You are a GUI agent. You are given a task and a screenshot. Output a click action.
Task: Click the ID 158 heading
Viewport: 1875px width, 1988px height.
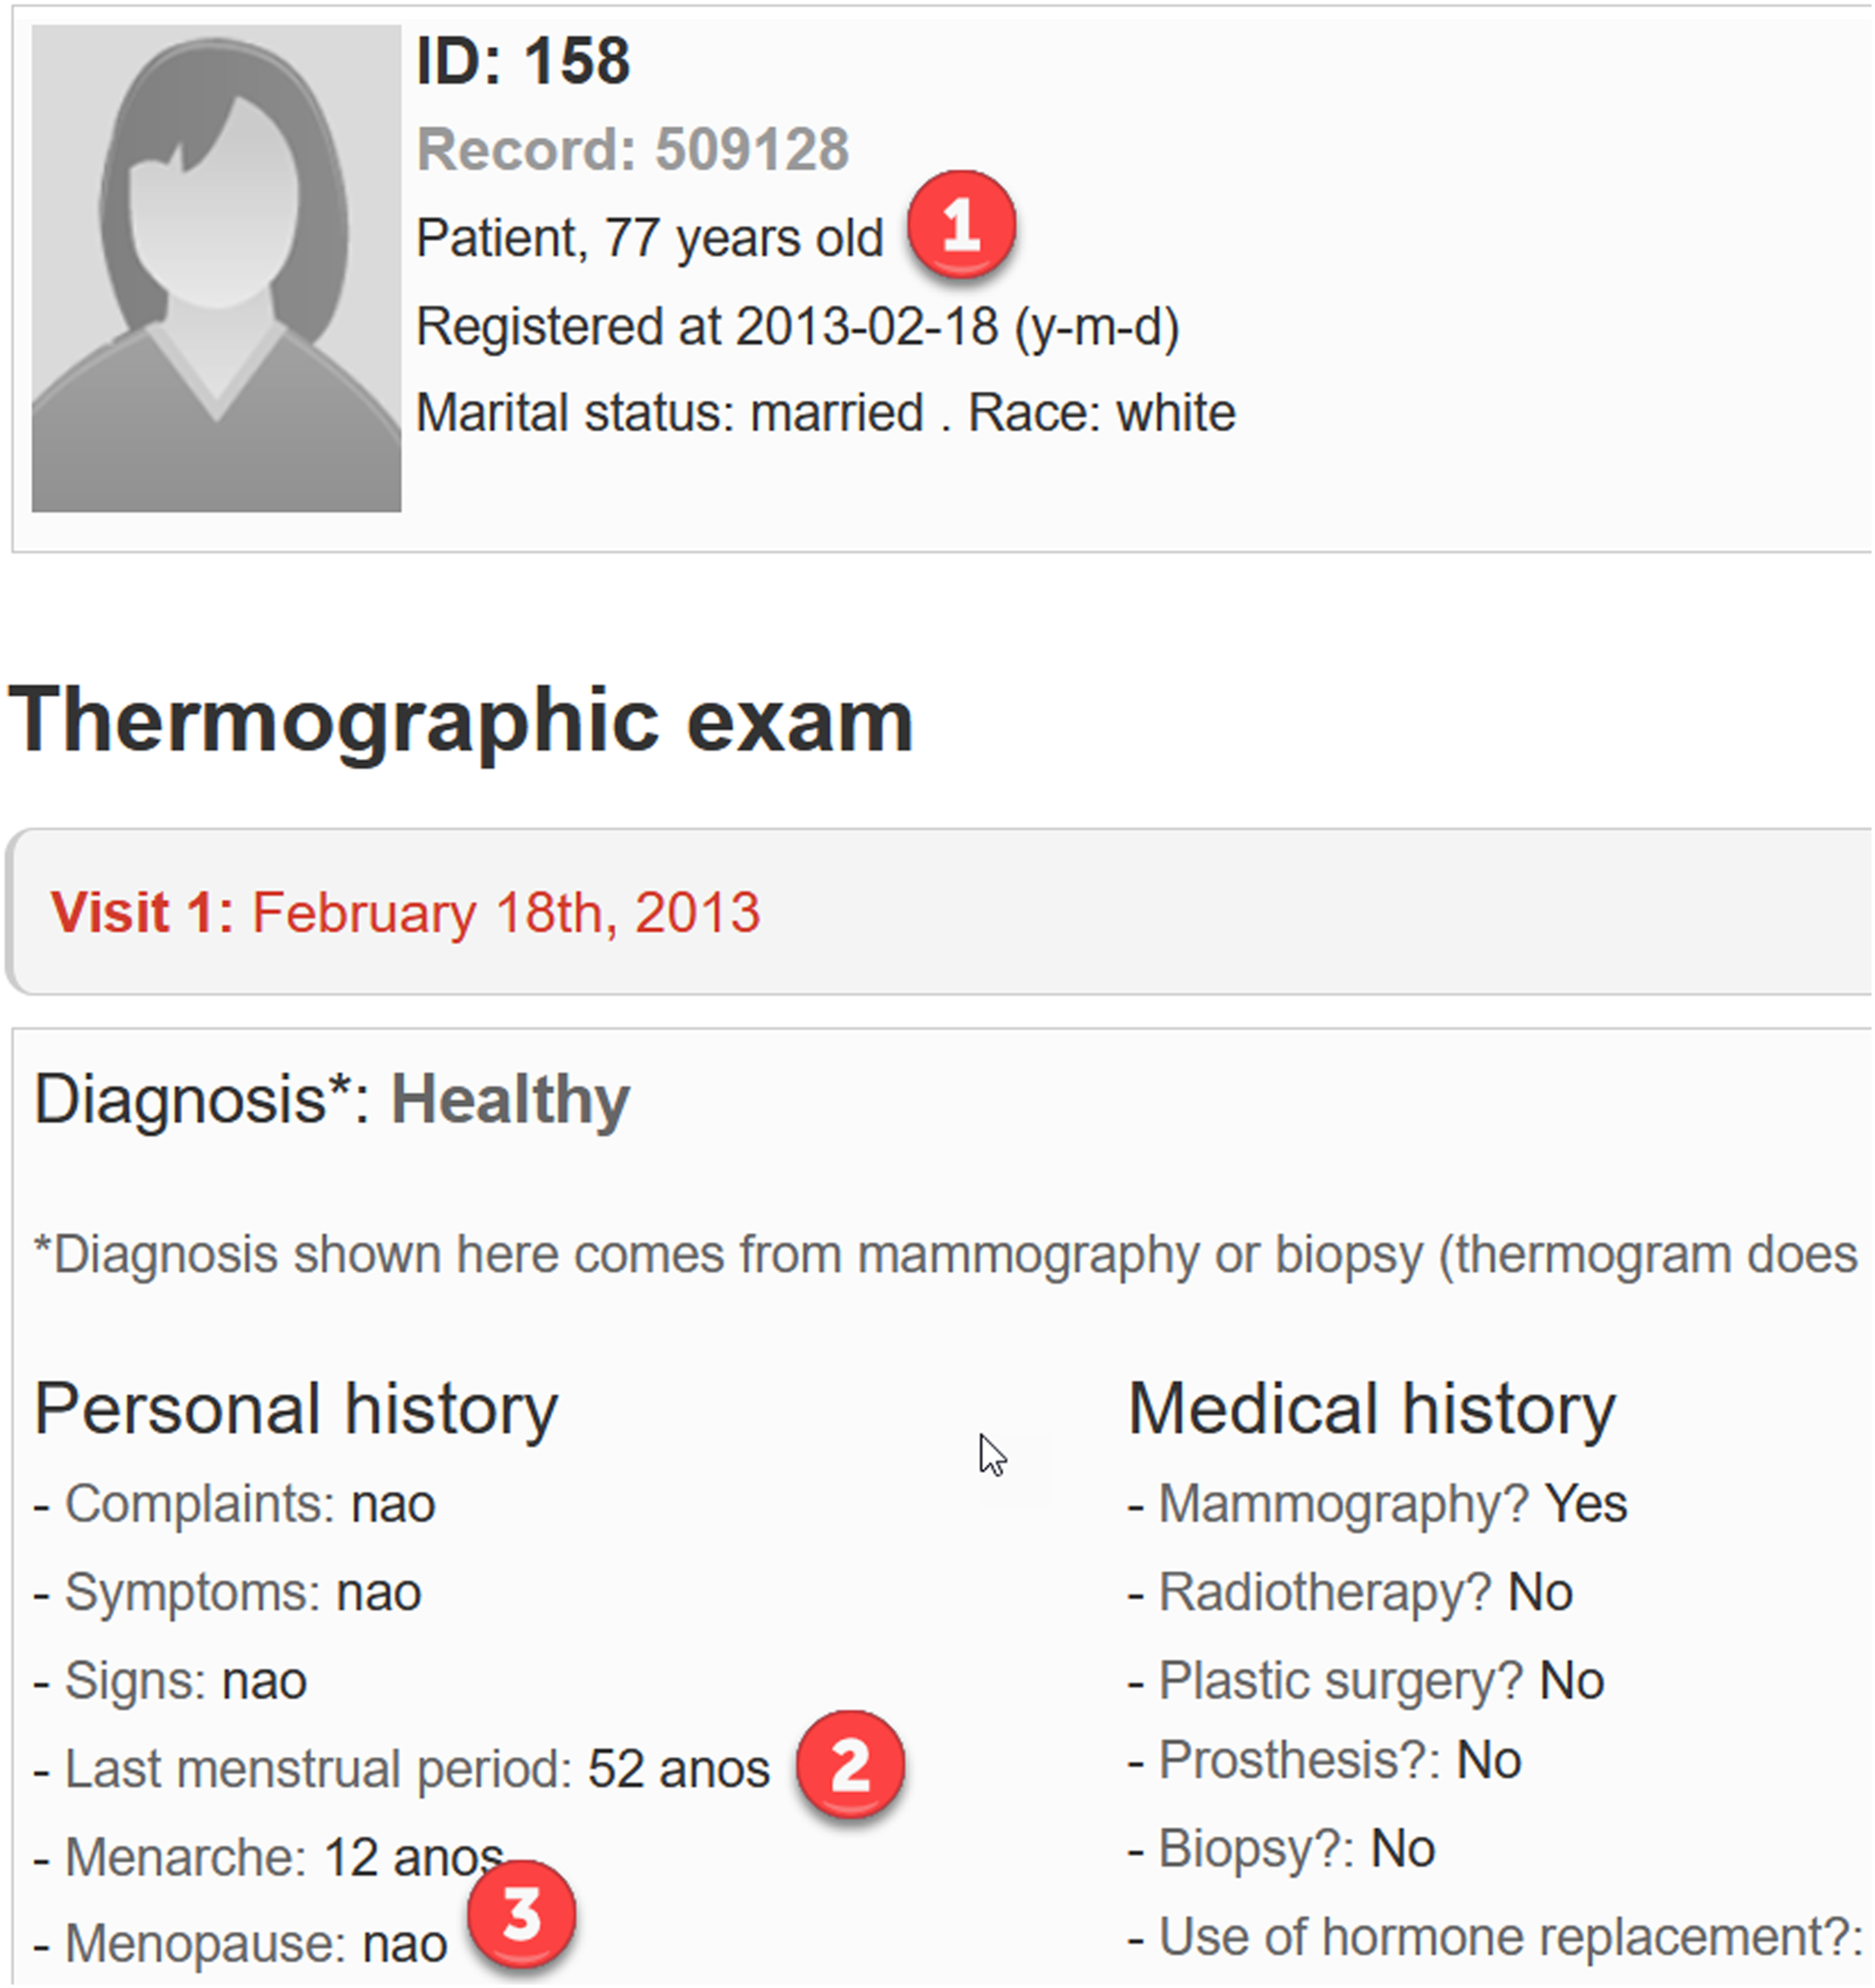[x=523, y=61]
